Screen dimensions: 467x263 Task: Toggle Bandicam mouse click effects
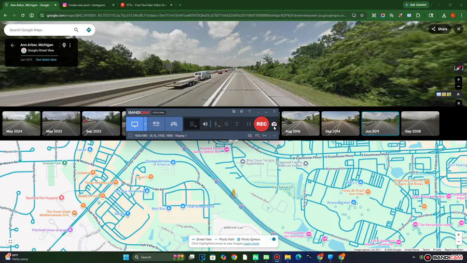tap(227, 124)
